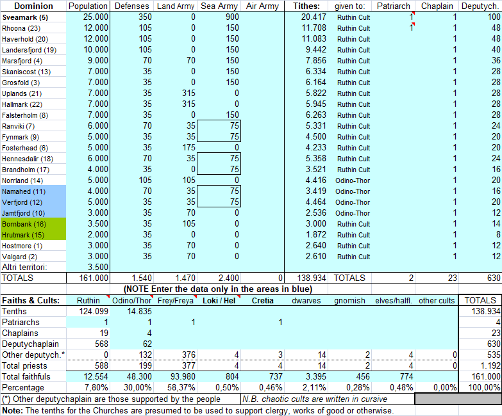This screenshot has width=502, height=416.
Task: Select Hallmark (22) dominion cell
Action: pos(33,104)
